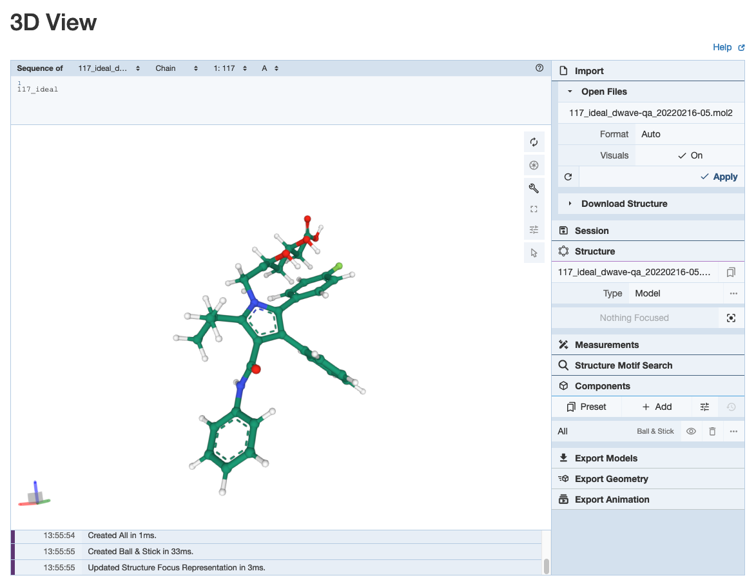Click the Apply button
This screenshot has width=756, height=580.
[719, 177]
